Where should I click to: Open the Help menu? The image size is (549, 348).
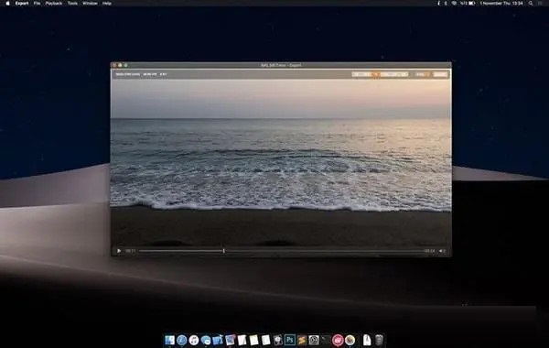(x=107, y=3)
